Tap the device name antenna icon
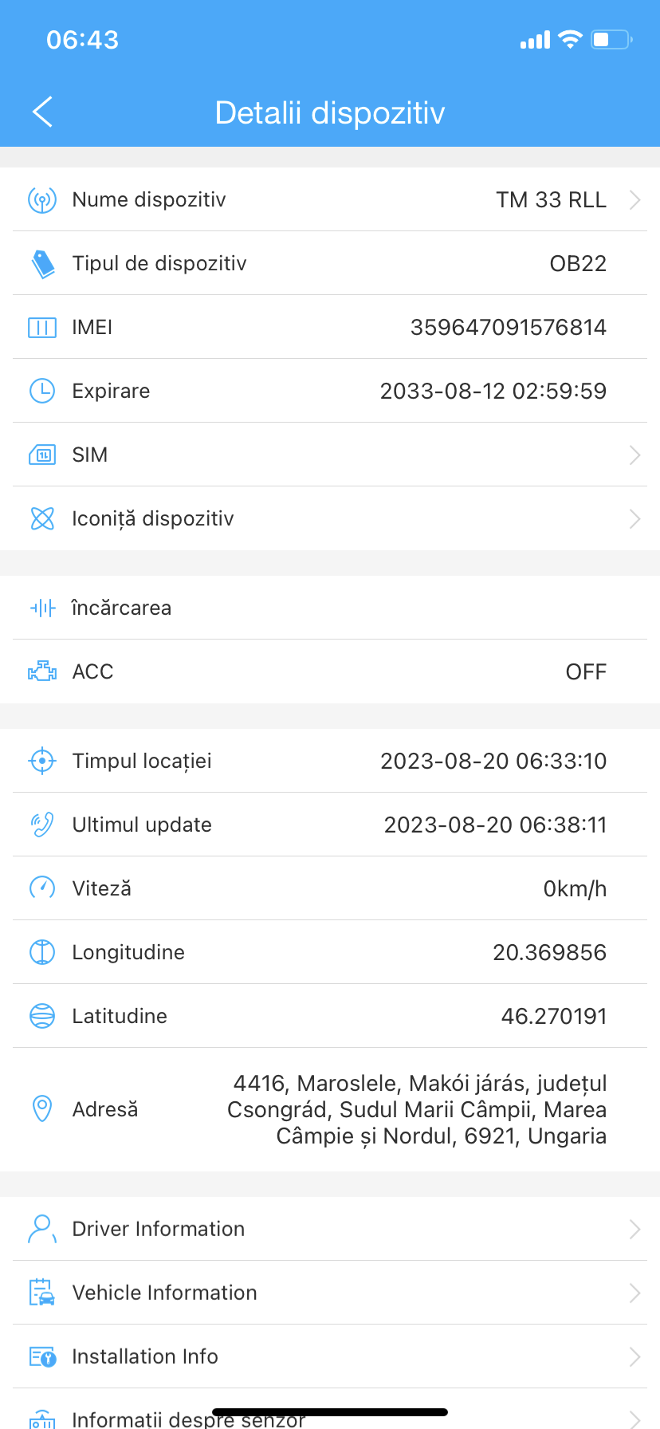The width and height of the screenshot is (660, 1429). point(42,199)
